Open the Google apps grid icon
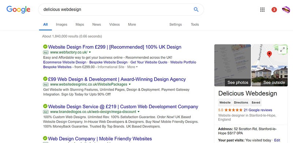The width and height of the screenshot is (293, 143). pos(262,10)
